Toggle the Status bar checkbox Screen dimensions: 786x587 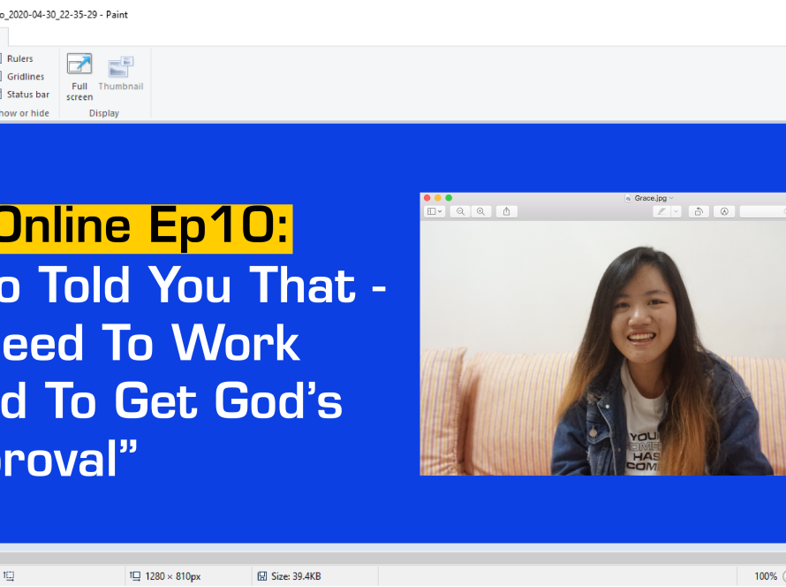[x=1, y=94]
